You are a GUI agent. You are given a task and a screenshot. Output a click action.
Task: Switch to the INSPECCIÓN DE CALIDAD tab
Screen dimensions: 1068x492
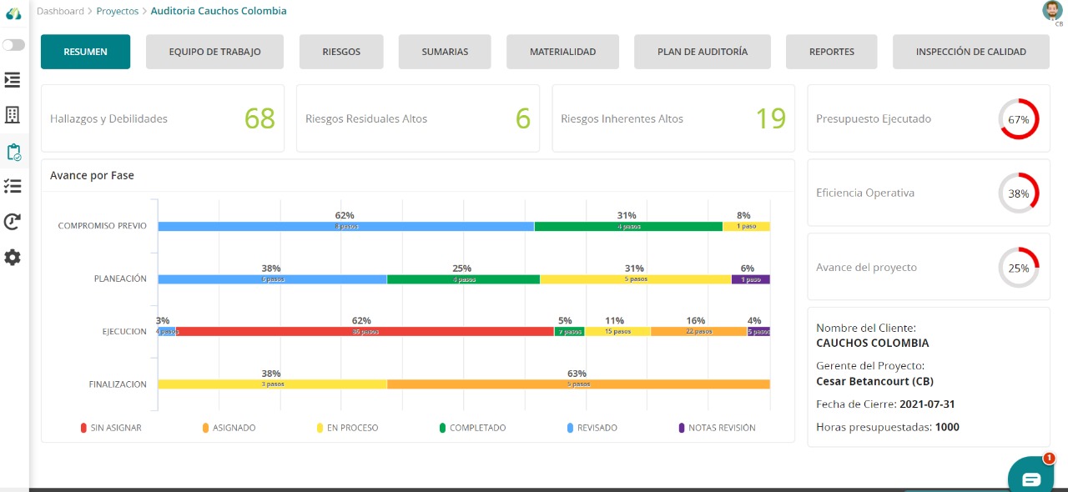click(x=970, y=51)
